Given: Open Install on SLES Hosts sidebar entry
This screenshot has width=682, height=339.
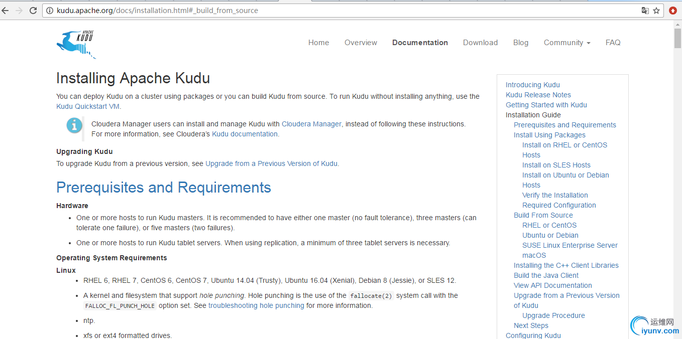Looking at the screenshot, I should click(x=556, y=165).
